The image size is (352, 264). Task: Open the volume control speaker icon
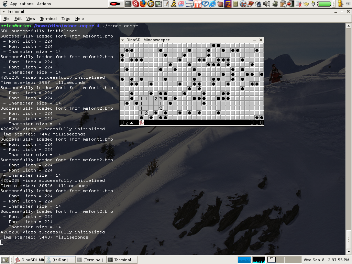(x=266, y=4)
